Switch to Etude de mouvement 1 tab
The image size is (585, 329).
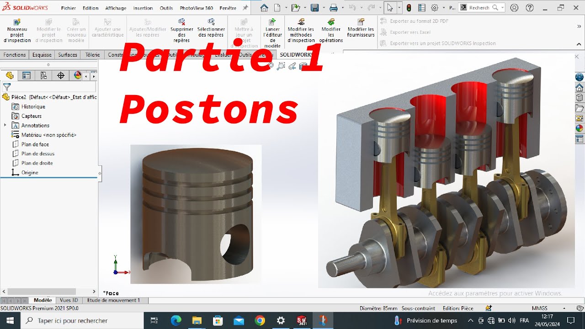113,300
